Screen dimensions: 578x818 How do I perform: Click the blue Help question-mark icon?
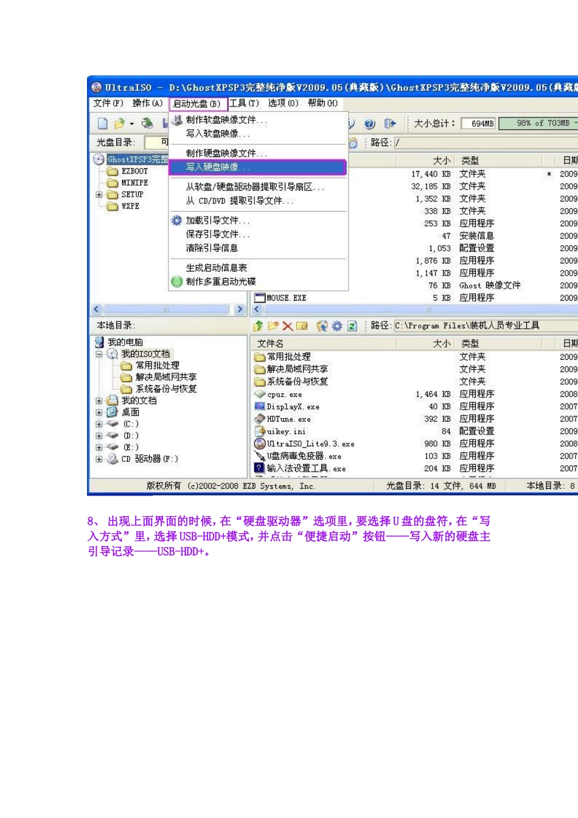pyautogui.click(x=370, y=124)
